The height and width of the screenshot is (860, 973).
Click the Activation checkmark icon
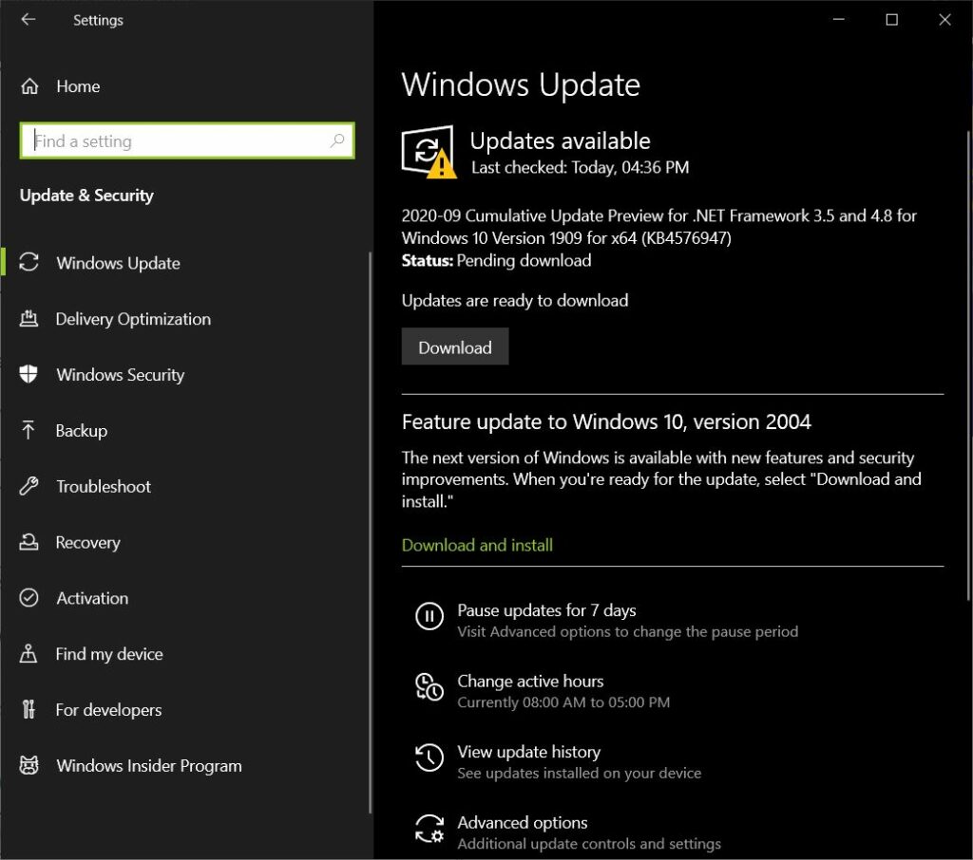point(29,598)
